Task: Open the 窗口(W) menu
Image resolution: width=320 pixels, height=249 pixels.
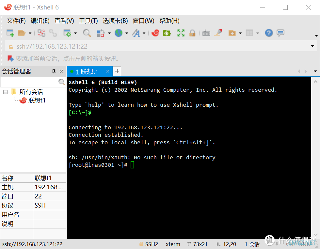Action: click(x=143, y=21)
